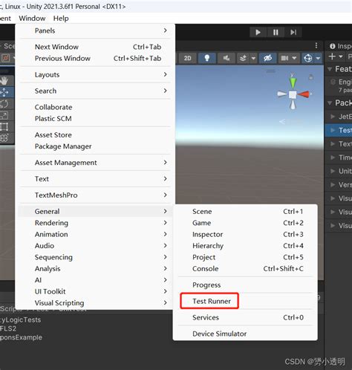Choose Project in the General submenu
The height and width of the screenshot is (370, 352).
(245, 257)
